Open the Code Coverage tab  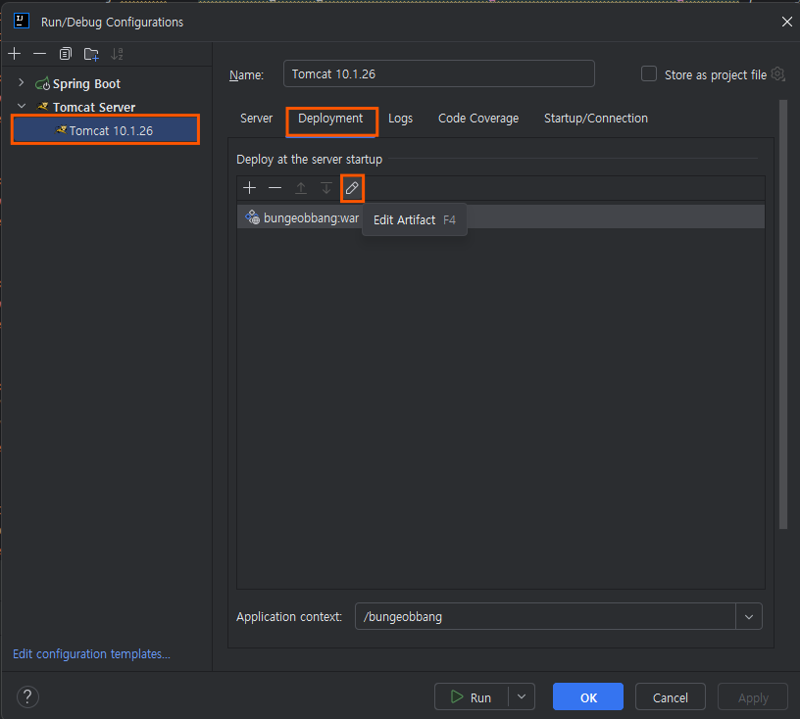(x=478, y=119)
